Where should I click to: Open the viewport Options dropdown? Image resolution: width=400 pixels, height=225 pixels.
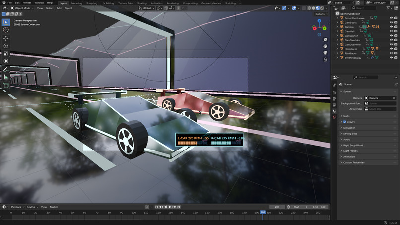pos(321,14)
